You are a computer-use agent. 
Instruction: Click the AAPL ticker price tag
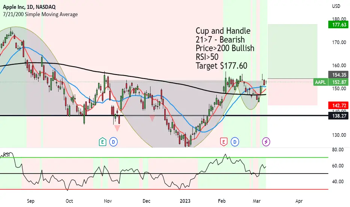click(x=321, y=82)
